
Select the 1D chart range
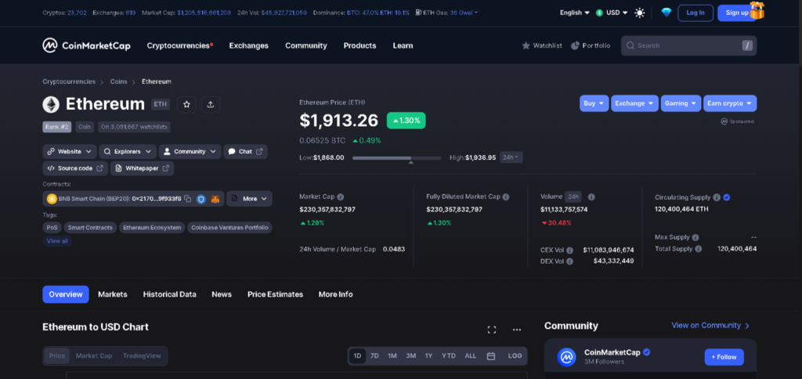point(357,356)
